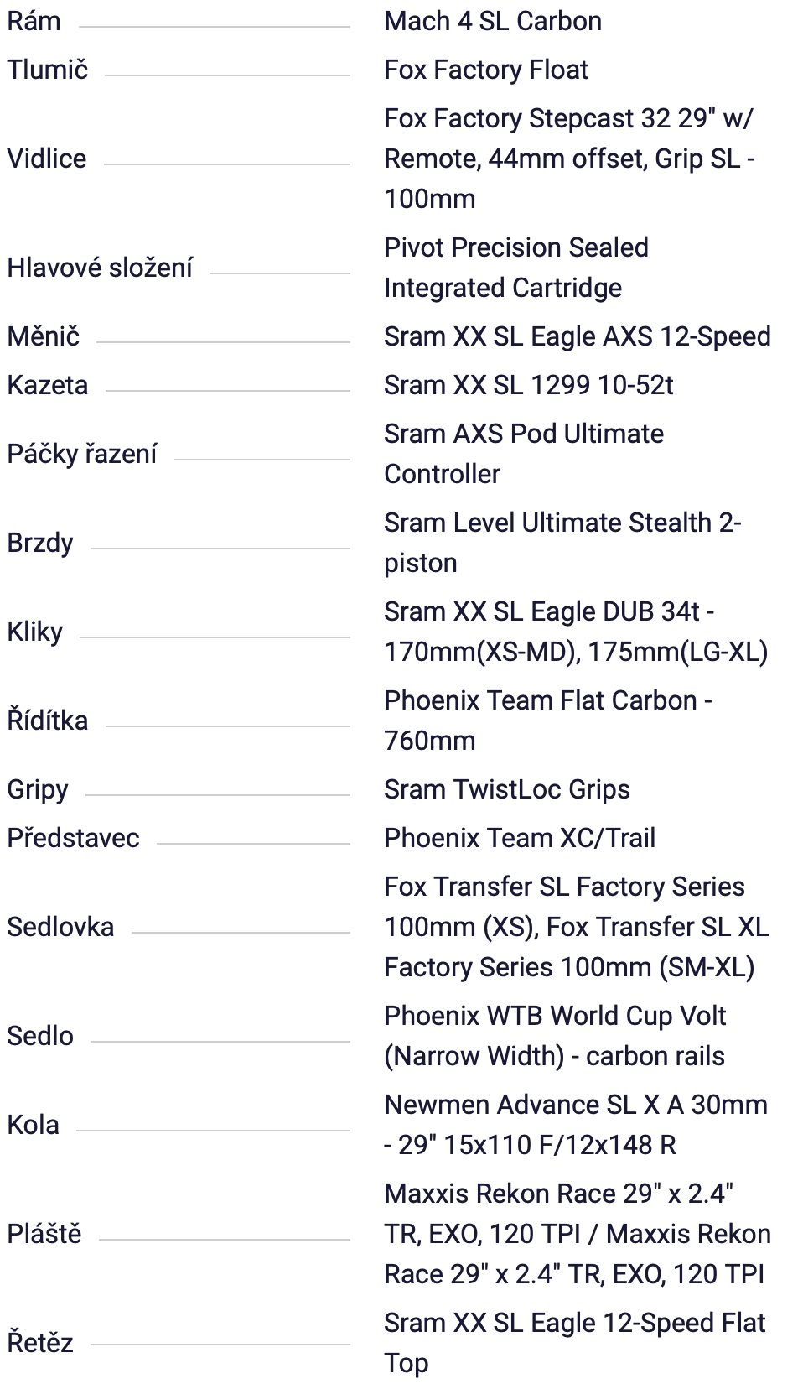Click the Kliky row label
Image resolution: width=803 pixels, height=1389 pixels.
tap(34, 632)
